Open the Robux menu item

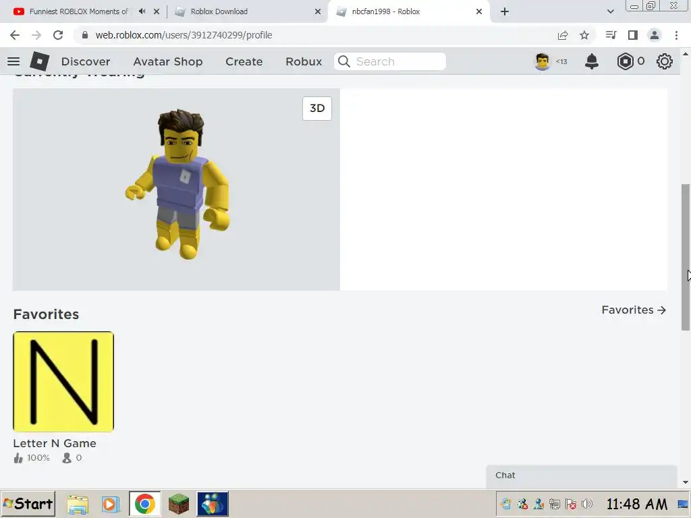coord(304,61)
